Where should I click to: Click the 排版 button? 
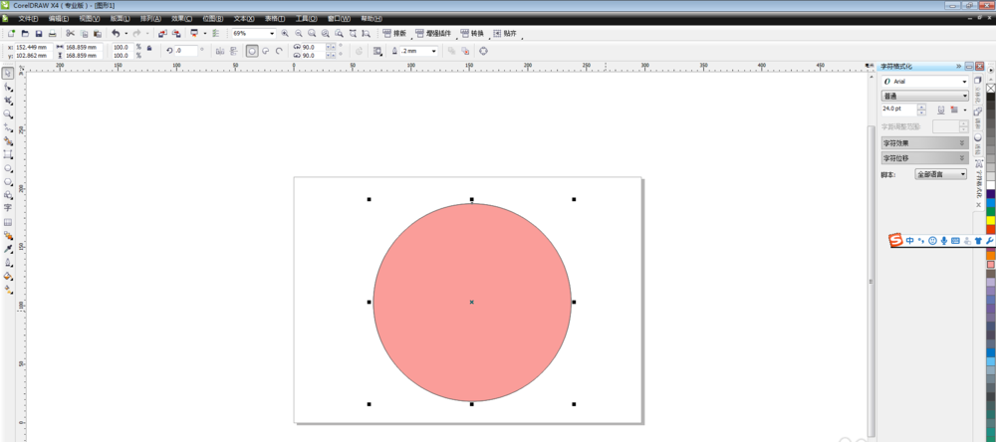click(x=394, y=34)
